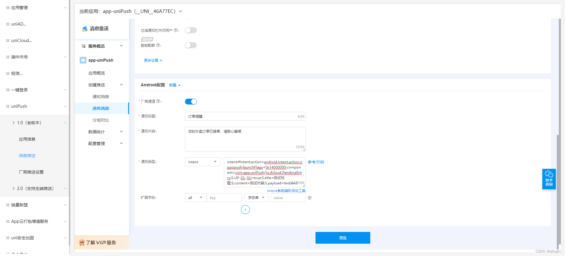Open current app selector dropdown
The image size is (565, 256).
181,11
